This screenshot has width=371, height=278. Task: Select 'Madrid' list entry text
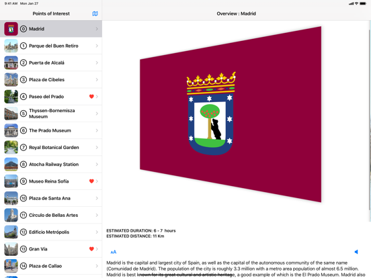37,29
